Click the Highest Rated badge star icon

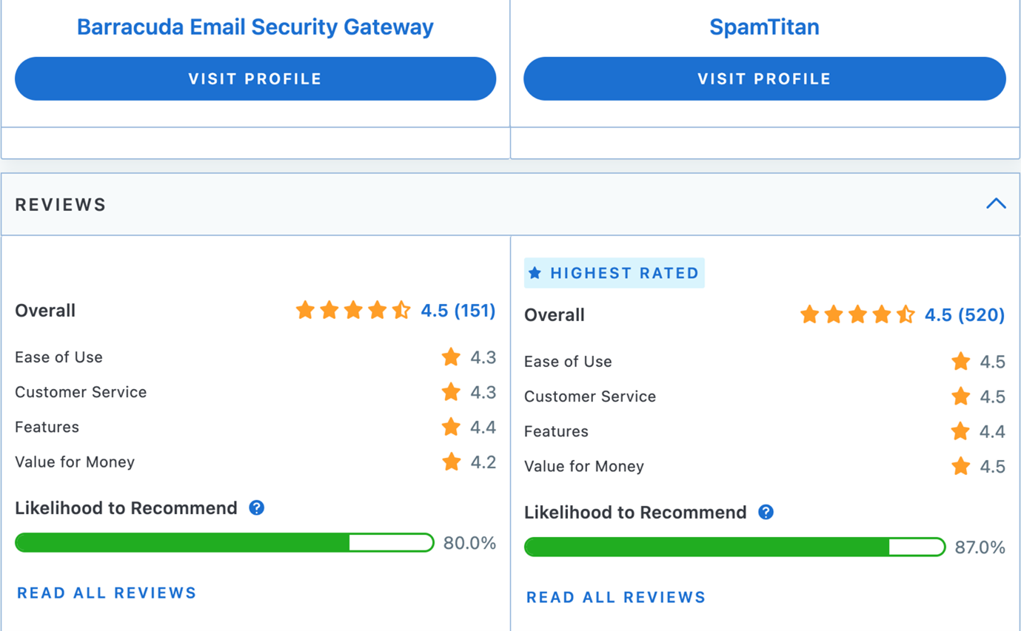coord(535,274)
